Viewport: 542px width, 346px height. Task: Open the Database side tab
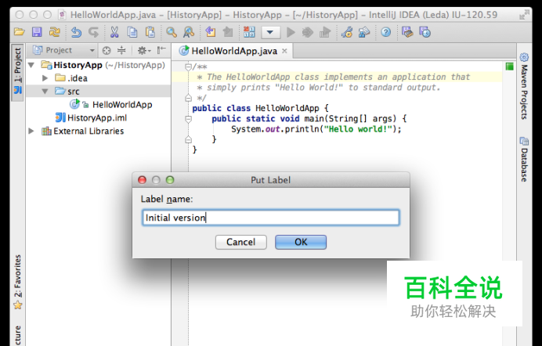(524, 160)
